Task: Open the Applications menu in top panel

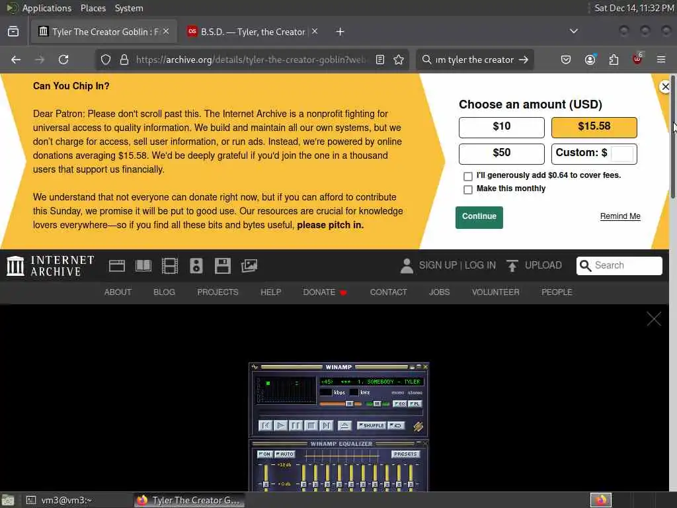Action: tap(47, 8)
